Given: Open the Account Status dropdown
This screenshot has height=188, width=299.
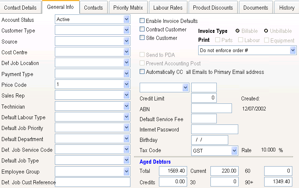Looking at the screenshot, I should click(126, 20).
